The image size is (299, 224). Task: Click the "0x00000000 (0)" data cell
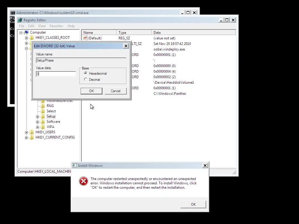click(x=164, y=66)
